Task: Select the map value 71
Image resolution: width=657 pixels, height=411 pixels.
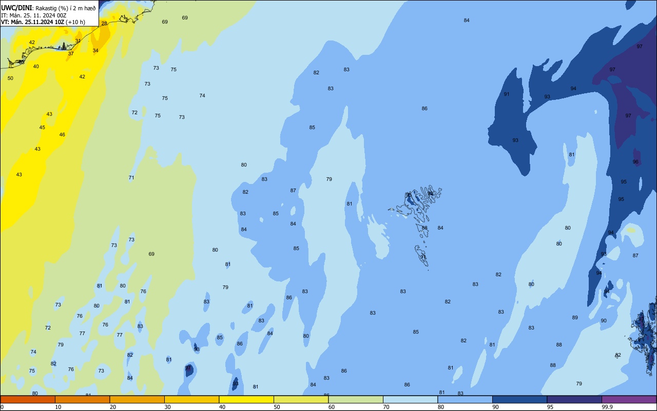Action: (x=131, y=178)
